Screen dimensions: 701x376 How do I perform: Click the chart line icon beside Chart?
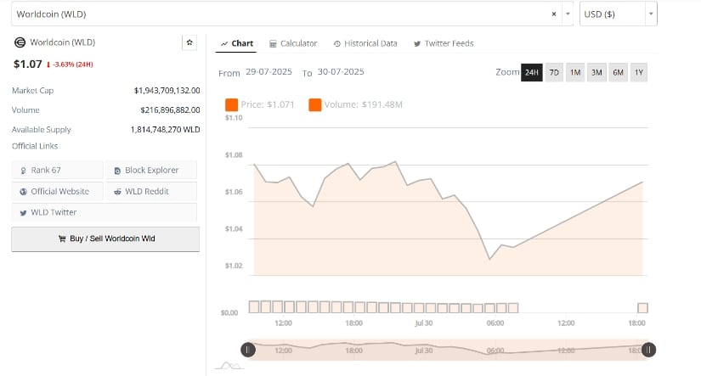tap(224, 44)
